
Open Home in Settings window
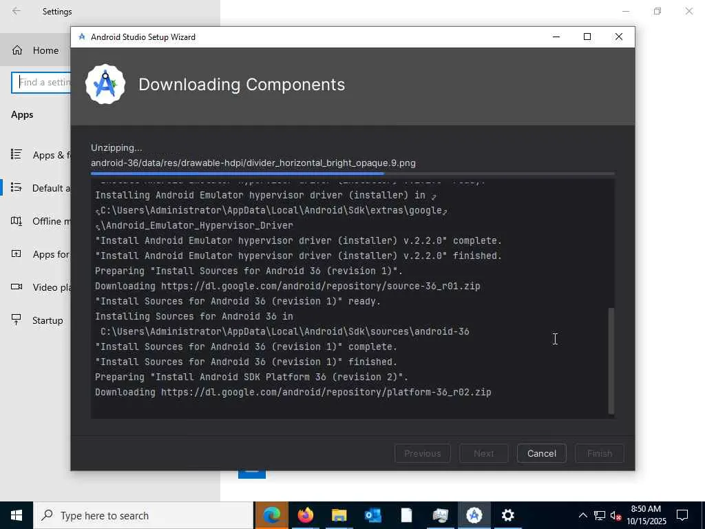pyautogui.click(x=35, y=50)
